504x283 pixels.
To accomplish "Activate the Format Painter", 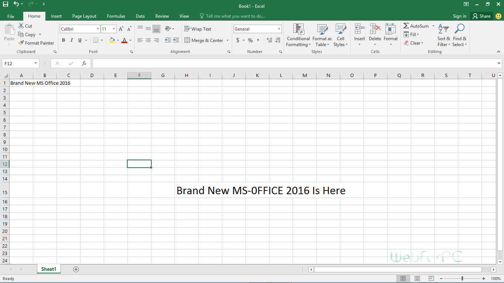I will point(36,43).
